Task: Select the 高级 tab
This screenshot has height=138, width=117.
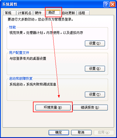Action: [53, 12]
